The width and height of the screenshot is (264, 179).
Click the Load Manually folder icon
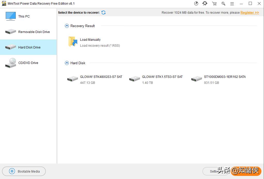[x=73, y=42]
